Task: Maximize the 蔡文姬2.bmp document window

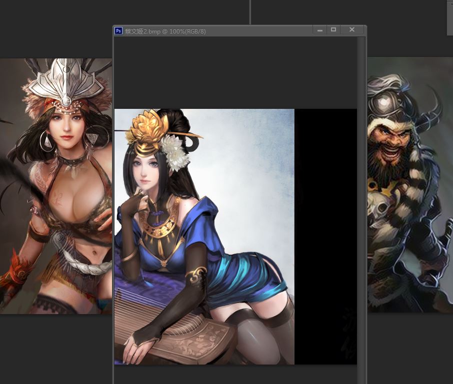Action: [333, 30]
